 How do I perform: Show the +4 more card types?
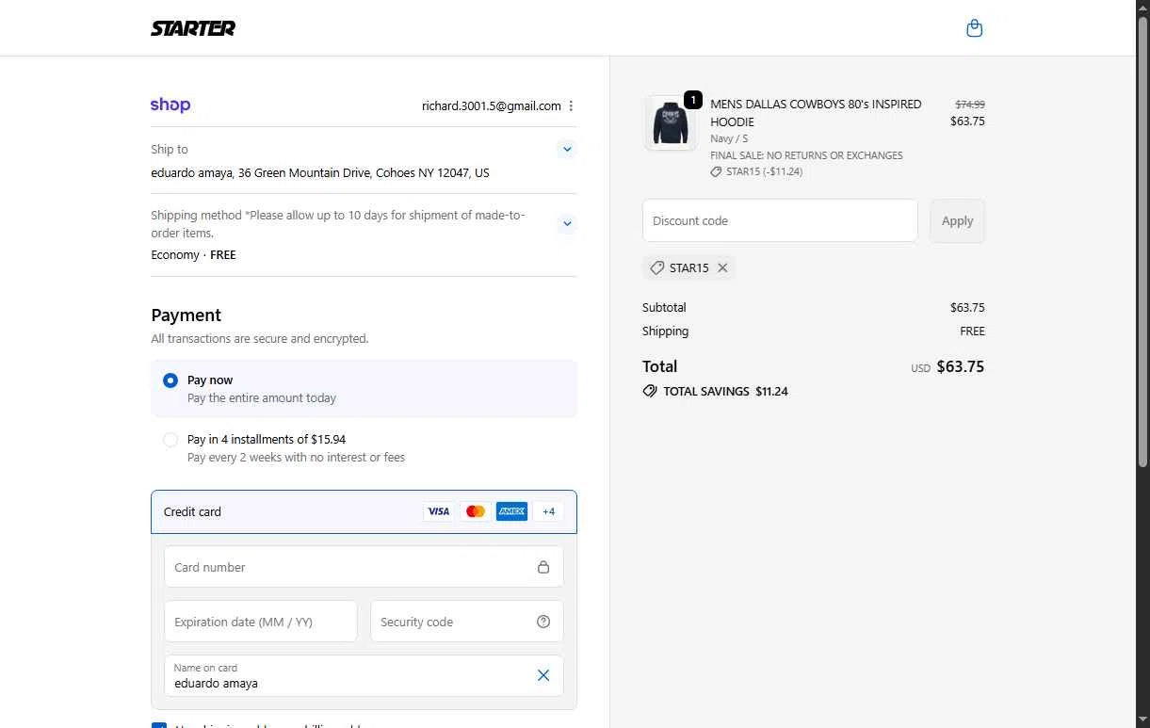[548, 511]
